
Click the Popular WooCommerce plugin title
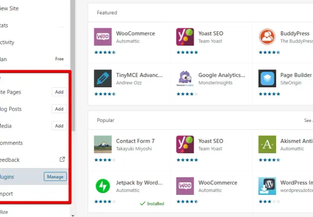pyautogui.click(x=218, y=183)
